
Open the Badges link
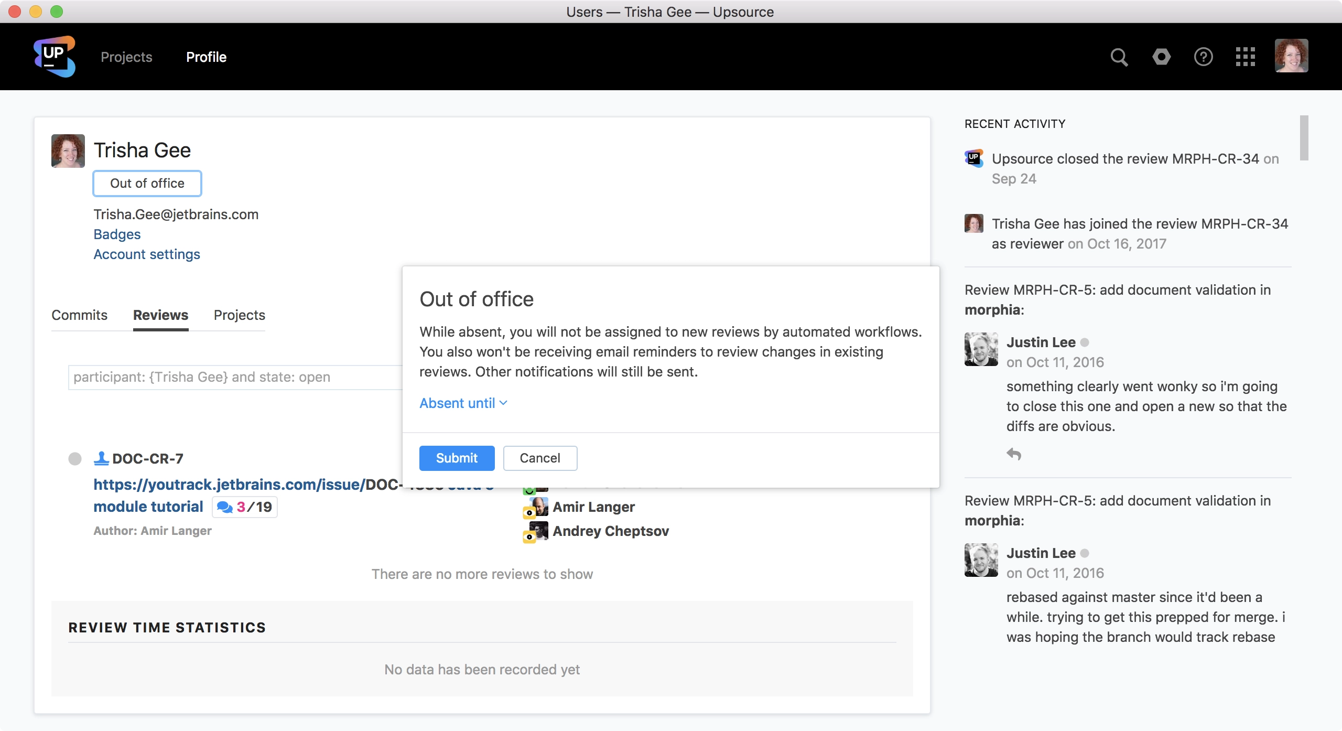click(117, 234)
